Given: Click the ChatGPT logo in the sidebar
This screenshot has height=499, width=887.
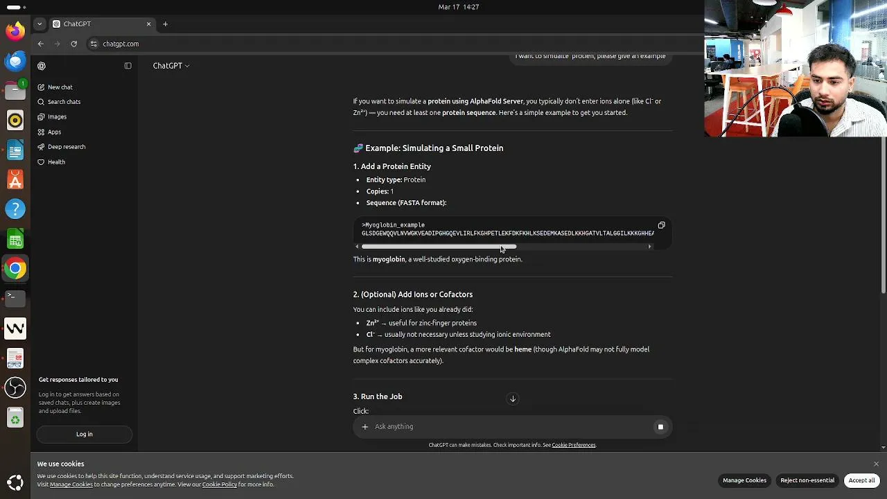Looking at the screenshot, I should click(42, 66).
